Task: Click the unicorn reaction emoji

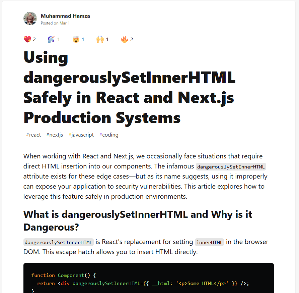Action: (x=51, y=40)
